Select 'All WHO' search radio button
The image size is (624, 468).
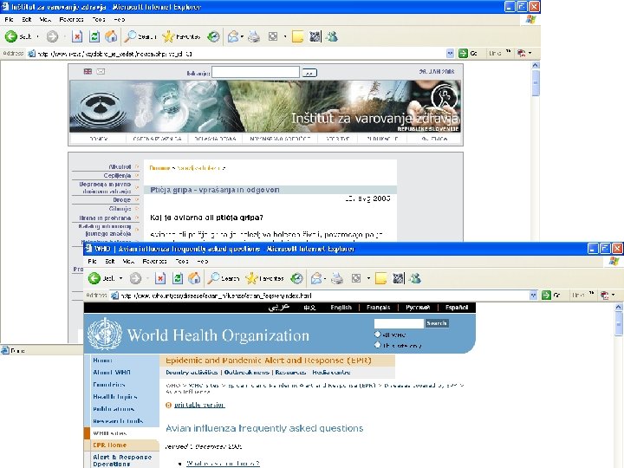378,335
